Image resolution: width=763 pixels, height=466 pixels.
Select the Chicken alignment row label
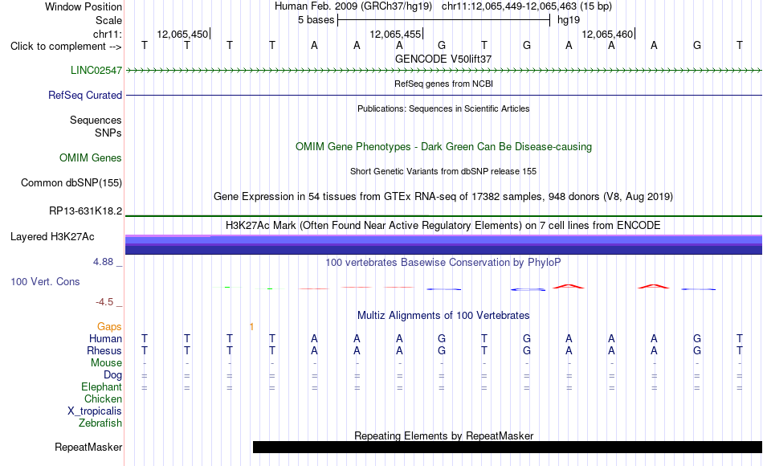click(103, 399)
